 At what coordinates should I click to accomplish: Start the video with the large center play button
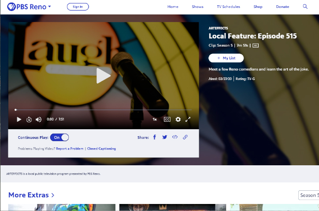104,76
